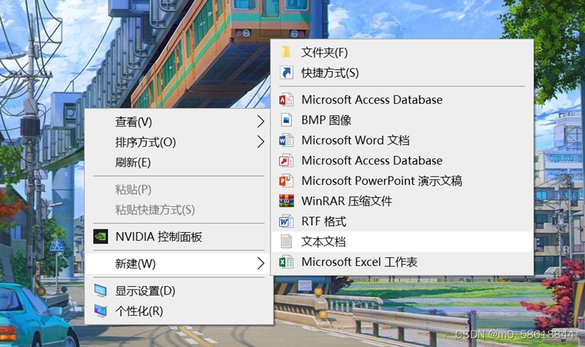This screenshot has width=585, height=347.
Task: Click the green Excel 工作表 icon
Action: click(286, 262)
